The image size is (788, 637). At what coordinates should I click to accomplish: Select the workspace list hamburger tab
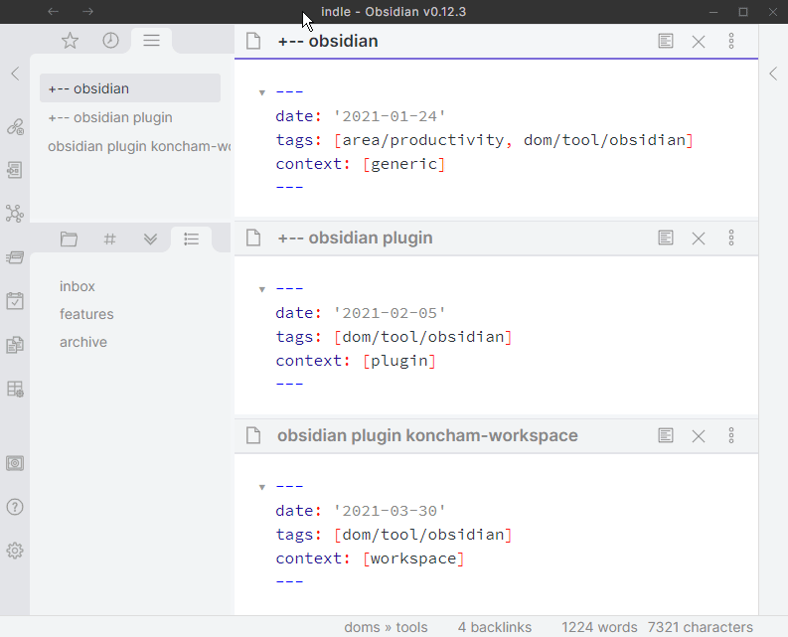151,40
